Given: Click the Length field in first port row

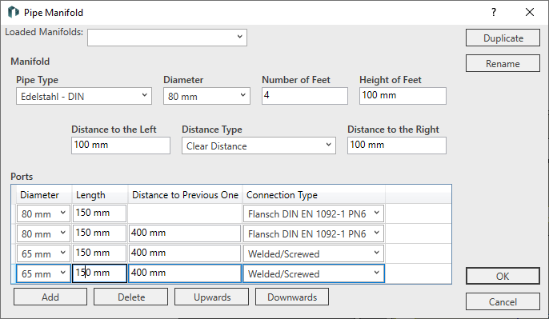Looking at the screenshot, I should pos(99,213).
